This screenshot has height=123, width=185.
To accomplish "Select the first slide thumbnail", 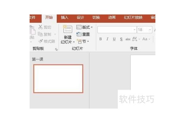I will pyautogui.click(x=58, y=79).
